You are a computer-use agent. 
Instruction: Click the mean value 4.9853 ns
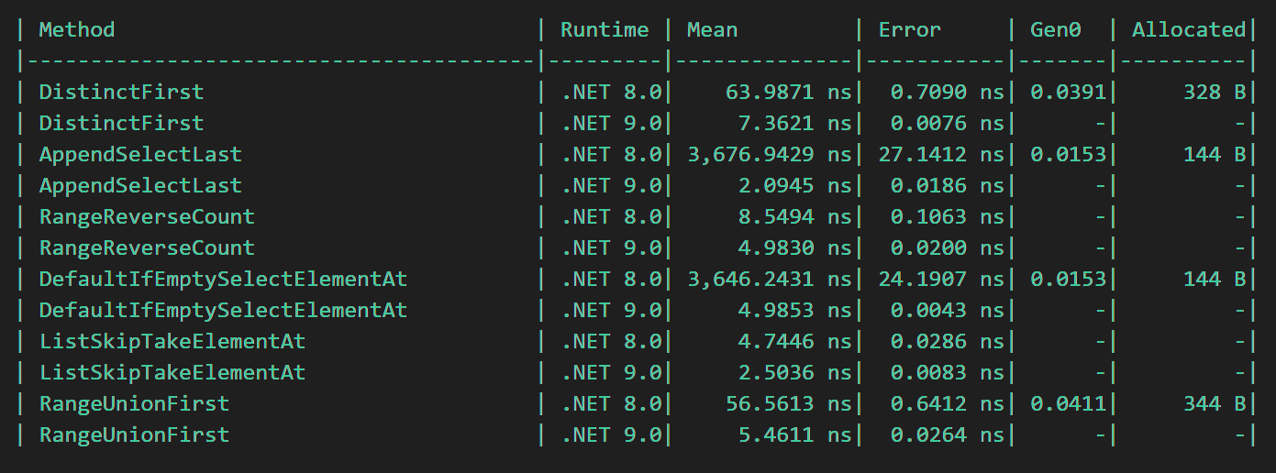(x=795, y=310)
